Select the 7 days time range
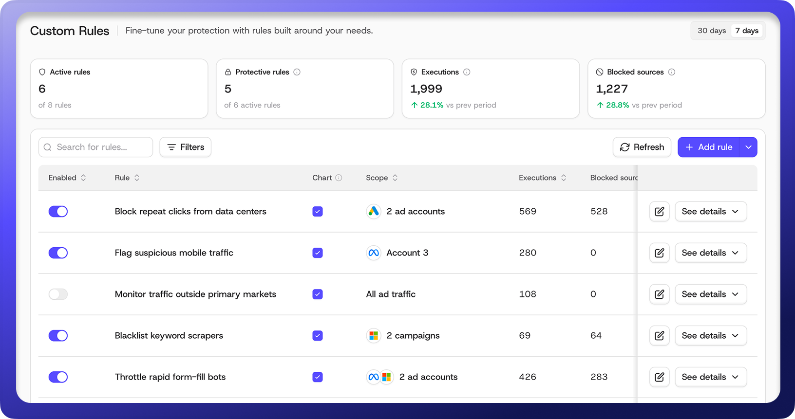795x419 pixels. click(747, 31)
